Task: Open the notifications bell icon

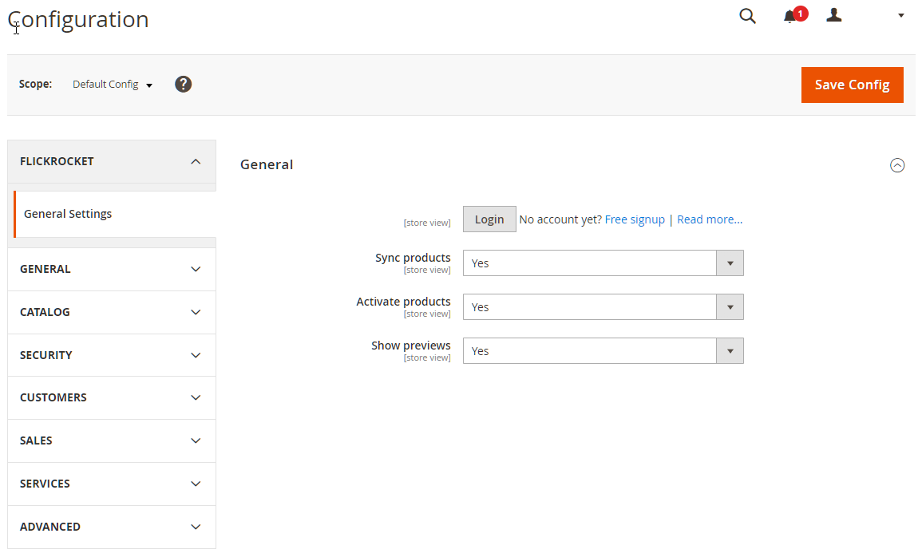Action: pos(789,16)
